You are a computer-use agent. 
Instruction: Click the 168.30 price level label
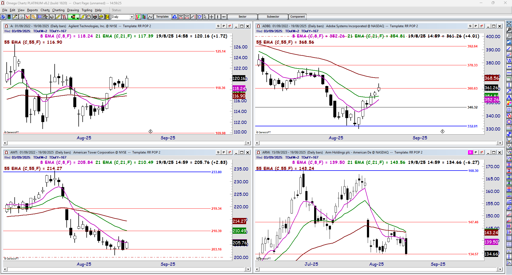click(x=473, y=171)
